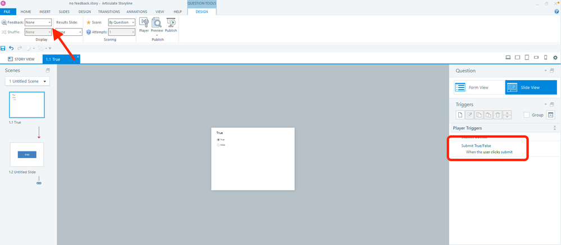Switch to STORY VIEW tab
The width and height of the screenshot is (561, 245).
pyautogui.click(x=21, y=59)
